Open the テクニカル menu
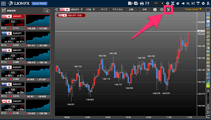211x120 pixels. pyautogui.click(x=118, y=9)
